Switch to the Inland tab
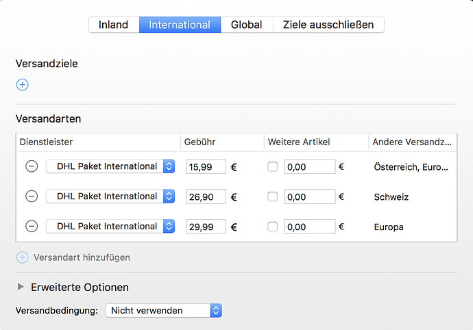This screenshot has width=473, height=330. pos(114,25)
